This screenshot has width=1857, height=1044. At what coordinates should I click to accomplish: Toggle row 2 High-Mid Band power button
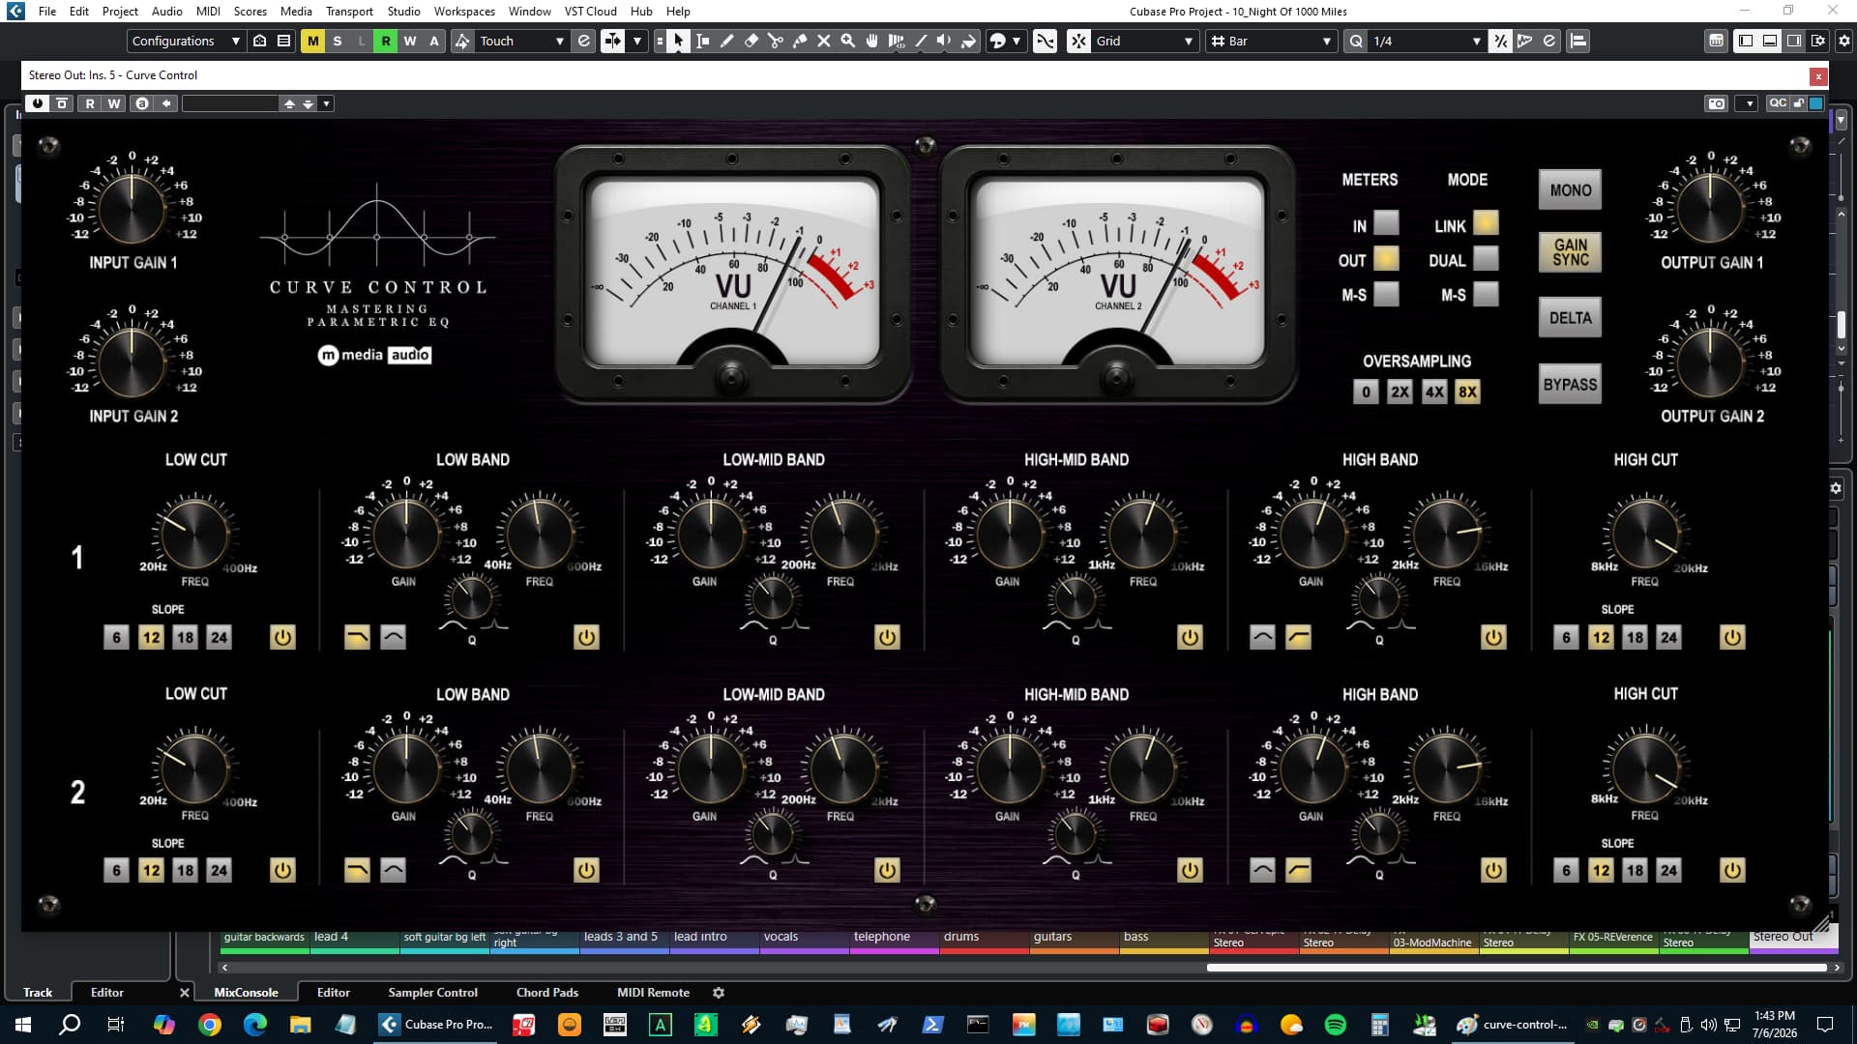pos(1190,871)
